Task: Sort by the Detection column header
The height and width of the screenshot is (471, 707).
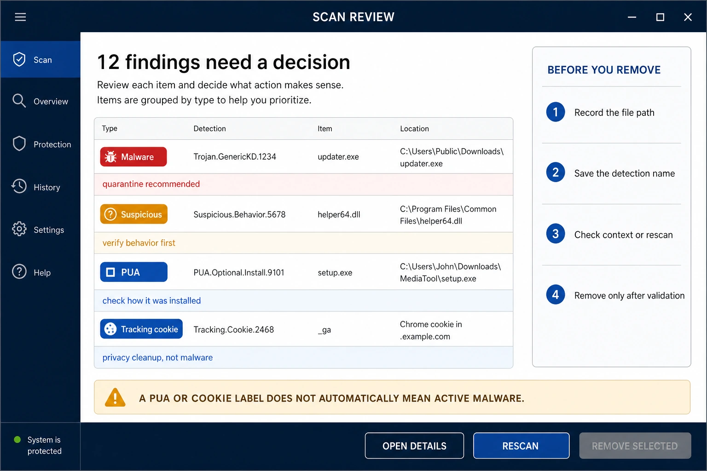Action: [209, 128]
